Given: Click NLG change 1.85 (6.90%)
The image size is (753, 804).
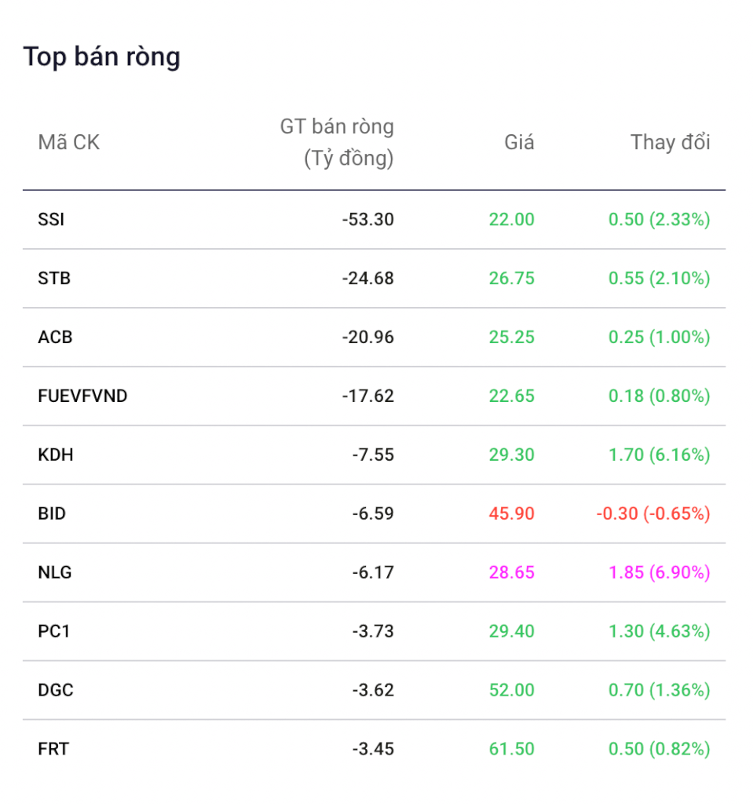Looking at the screenshot, I should 659,572.
